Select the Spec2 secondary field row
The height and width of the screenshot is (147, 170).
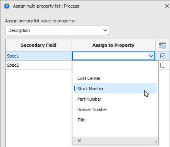pos(38,65)
